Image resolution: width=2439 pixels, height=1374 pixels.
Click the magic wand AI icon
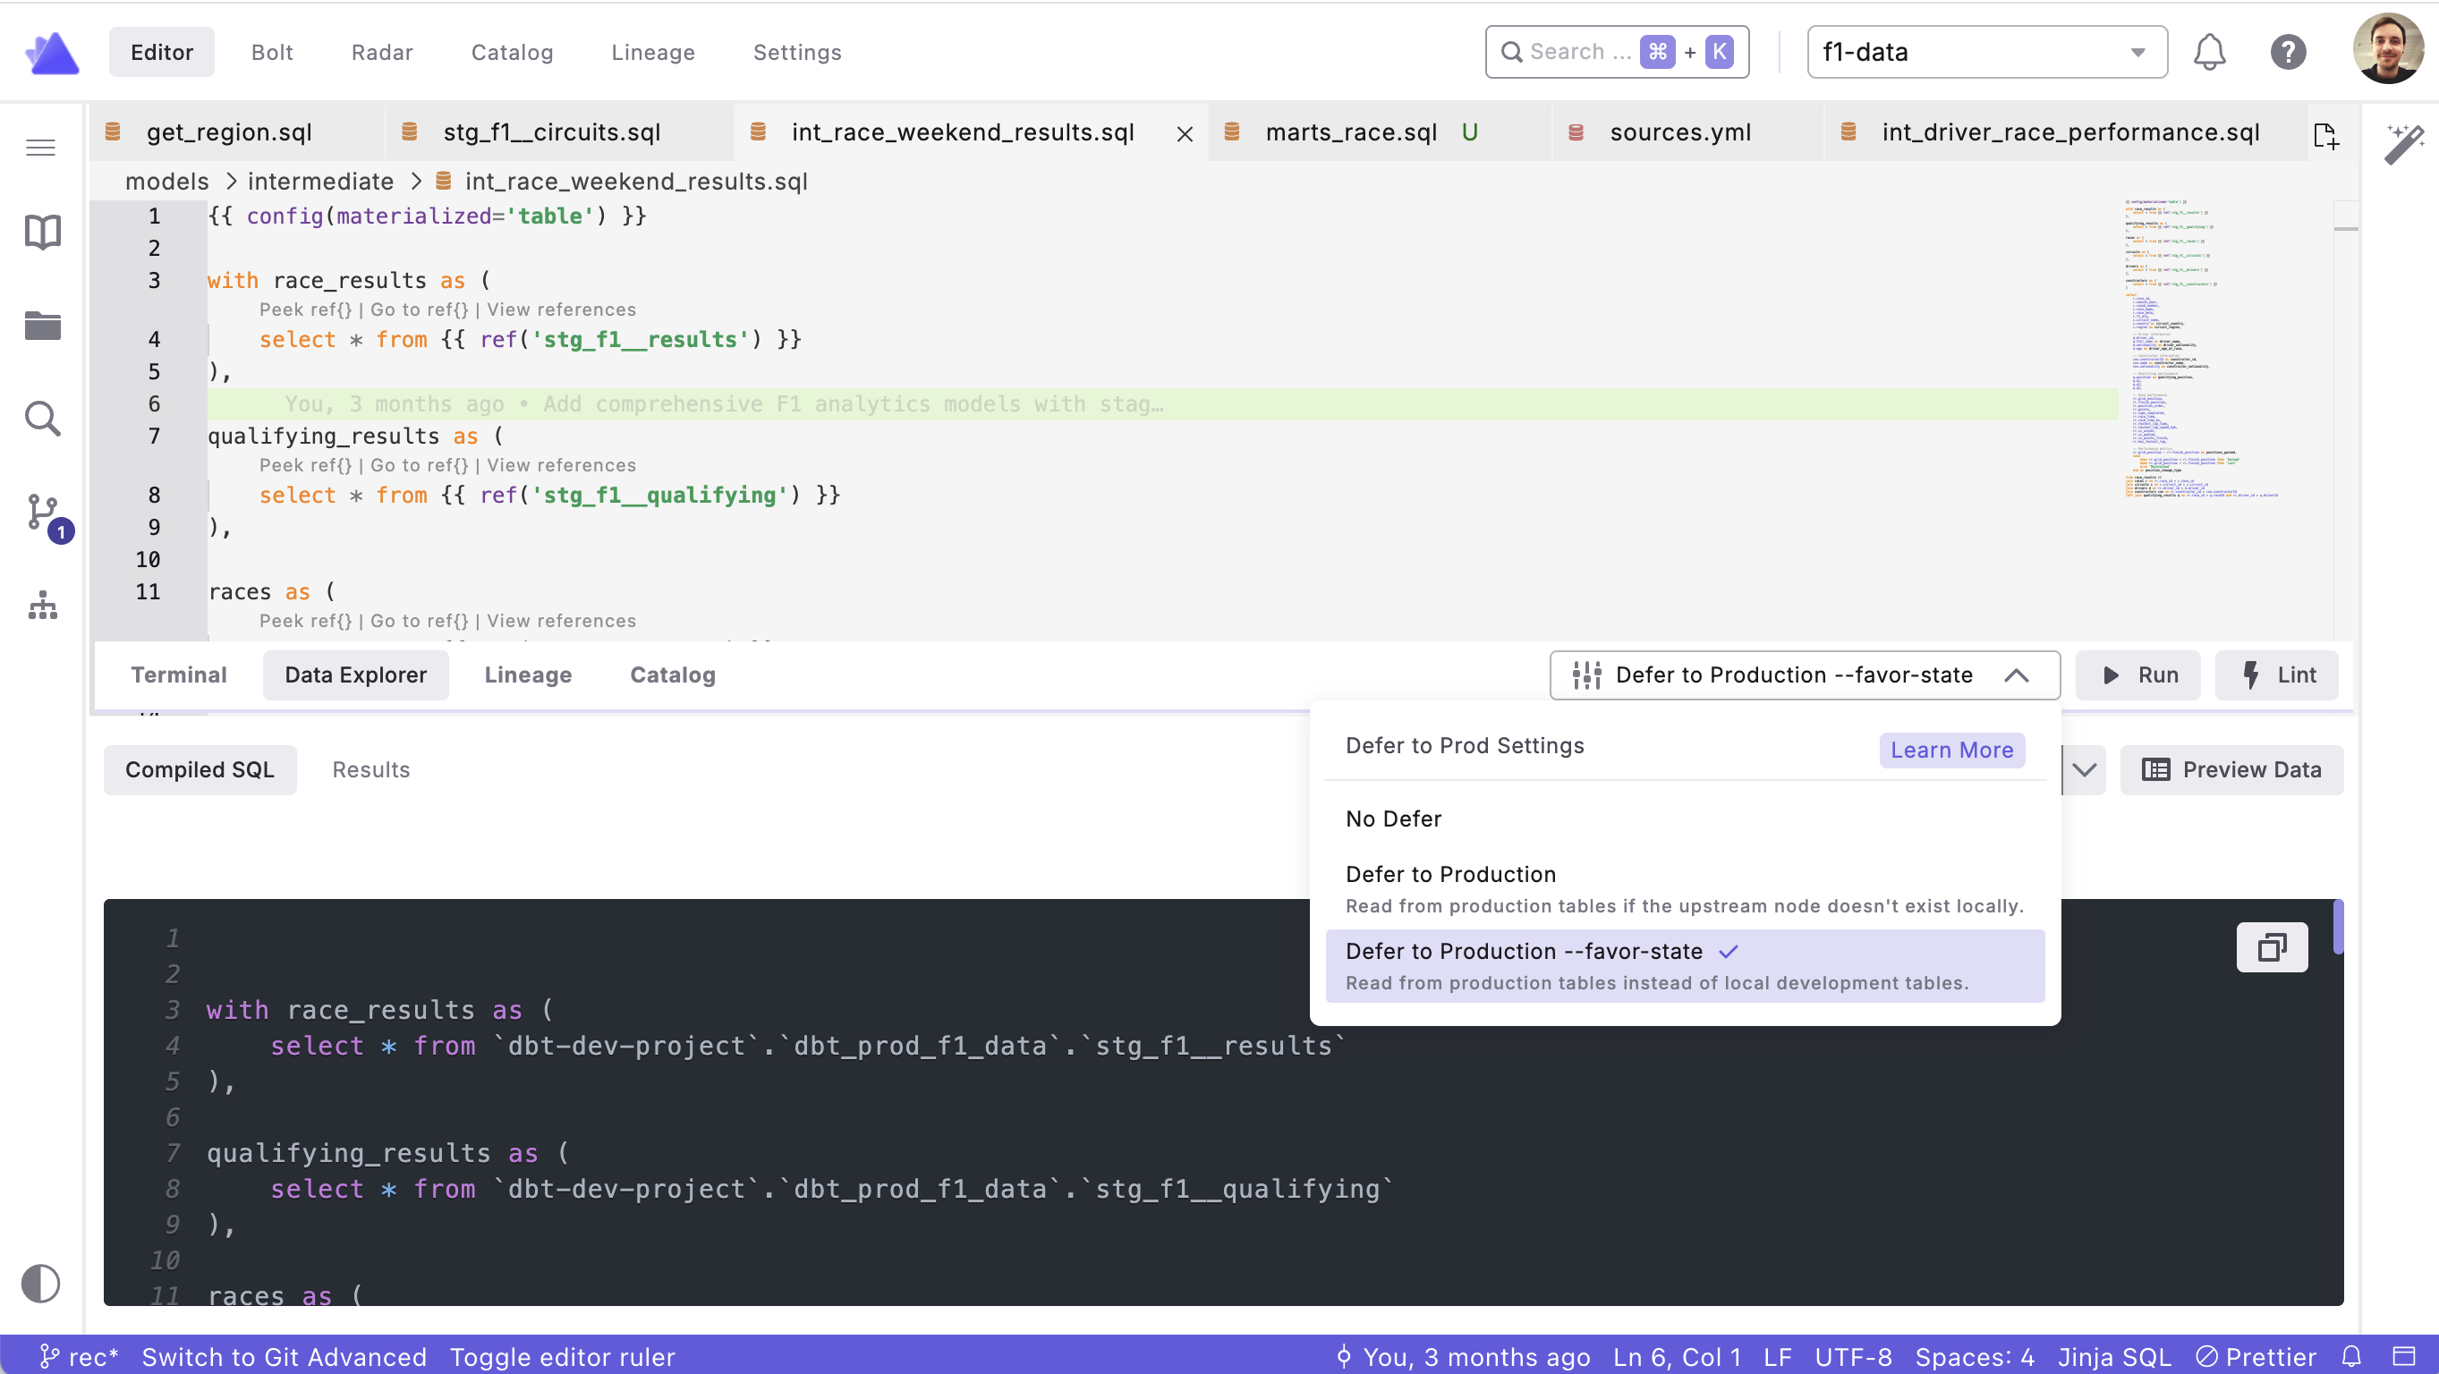pyautogui.click(x=2403, y=145)
